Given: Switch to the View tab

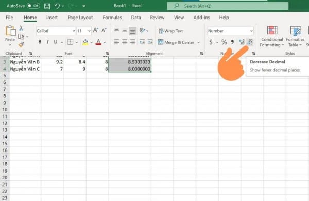Looking at the screenshot, I should pyautogui.click(x=179, y=18).
